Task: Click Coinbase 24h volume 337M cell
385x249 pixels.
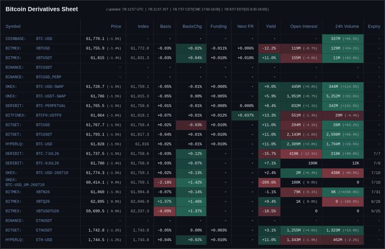Action: click(343, 38)
